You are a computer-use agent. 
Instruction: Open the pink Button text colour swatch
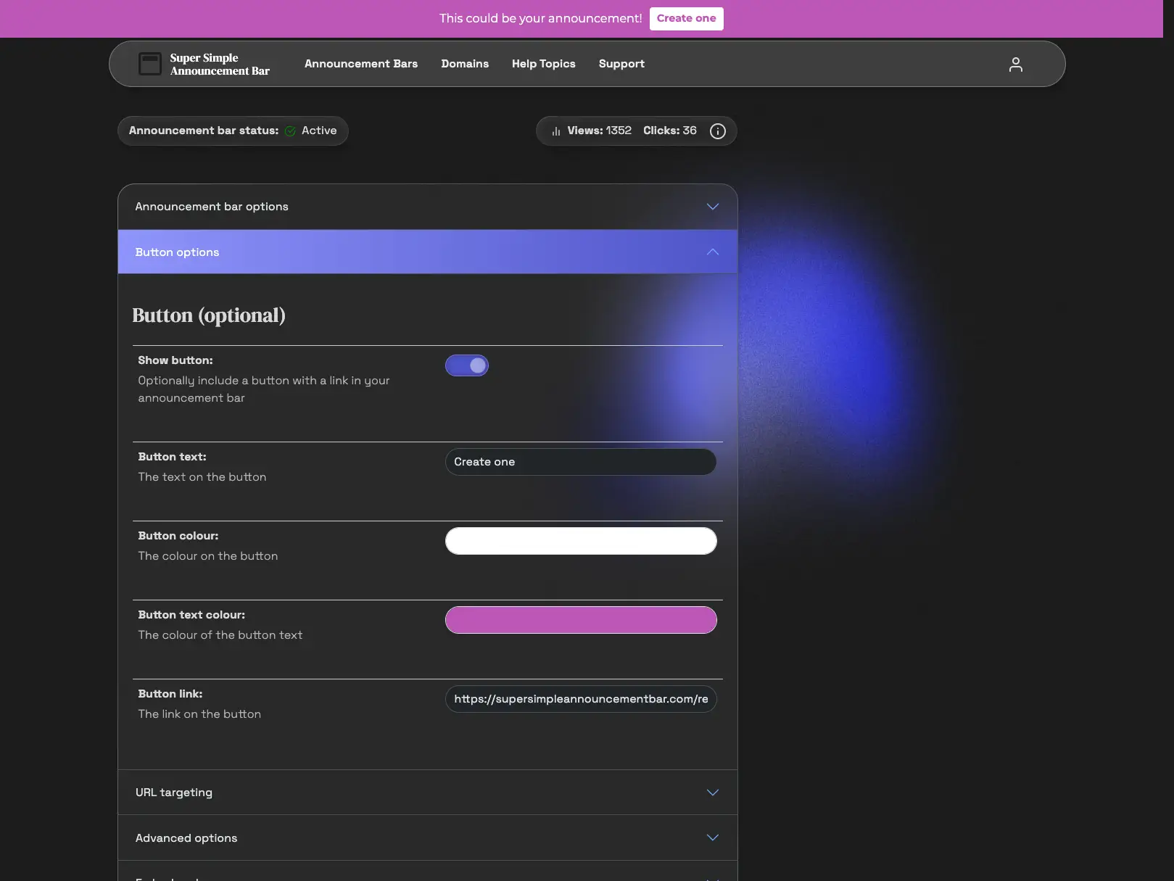tap(580, 620)
